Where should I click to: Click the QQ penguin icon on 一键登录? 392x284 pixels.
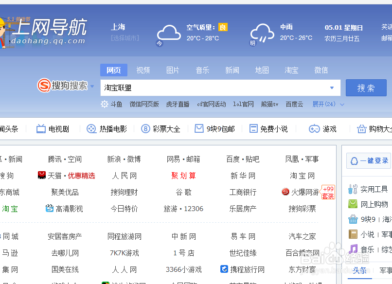point(354,161)
